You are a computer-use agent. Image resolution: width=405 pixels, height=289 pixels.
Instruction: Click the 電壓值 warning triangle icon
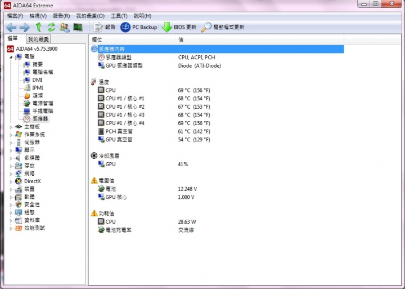94,180
